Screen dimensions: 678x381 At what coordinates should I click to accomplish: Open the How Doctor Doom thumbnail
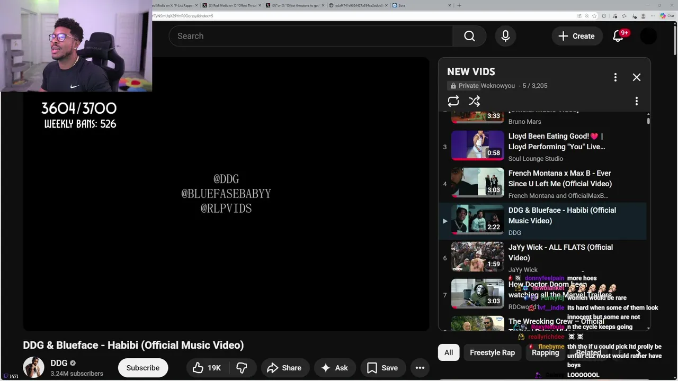point(478,294)
